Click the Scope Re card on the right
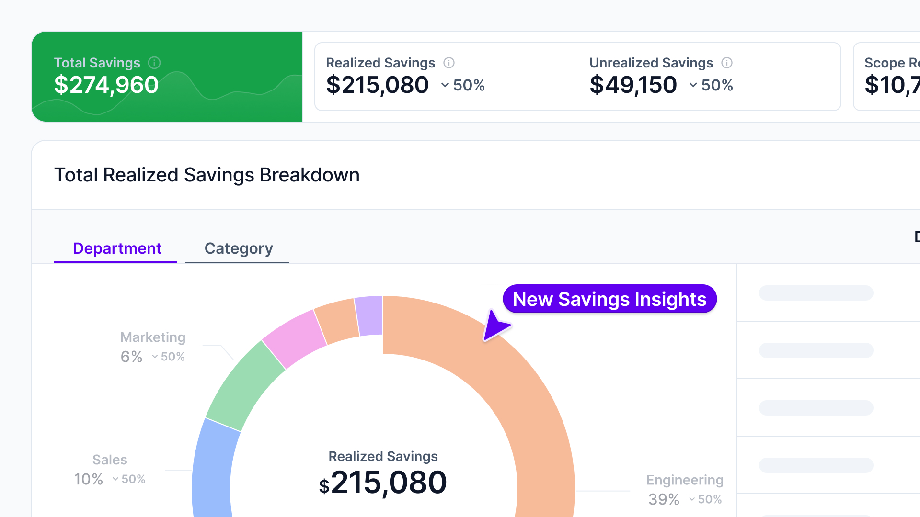The width and height of the screenshot is (920, 517). [890, 77]
